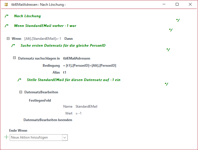Collapse Datensatz nachschlagen in block
The image size is (198, 150).
click(x=14, y=58)
